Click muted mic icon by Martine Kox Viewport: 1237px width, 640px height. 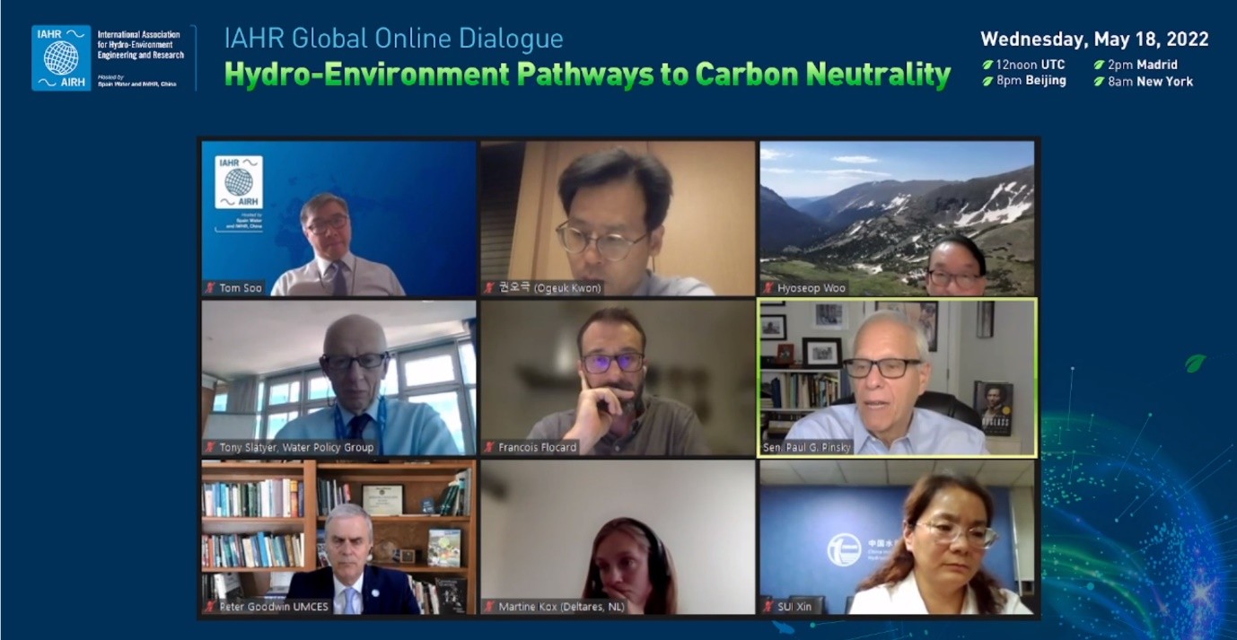[489, 607]
